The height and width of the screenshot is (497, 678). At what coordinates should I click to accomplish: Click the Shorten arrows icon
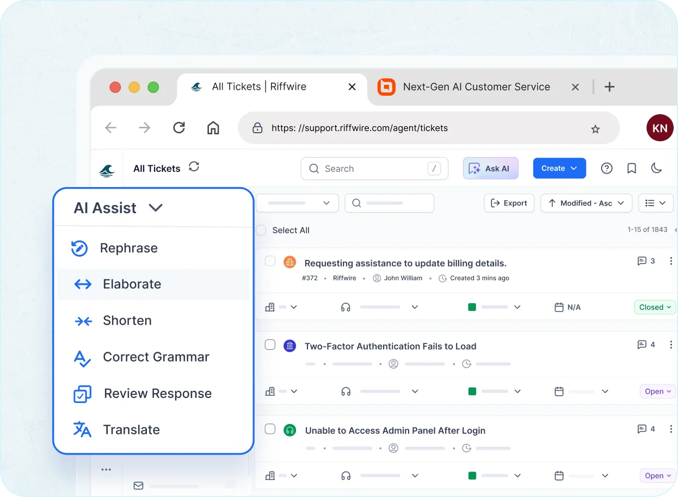[x=83, y=321]
